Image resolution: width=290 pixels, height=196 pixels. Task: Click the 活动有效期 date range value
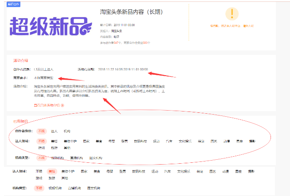[123, 69]
